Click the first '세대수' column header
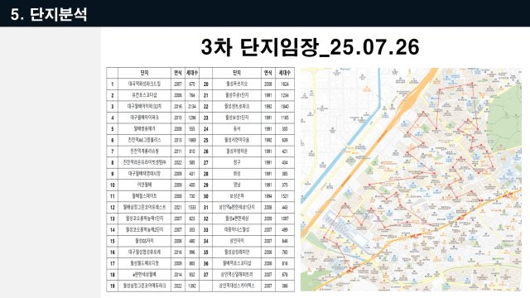The height and width of the screenshot is (298, 530). (192, 73)
